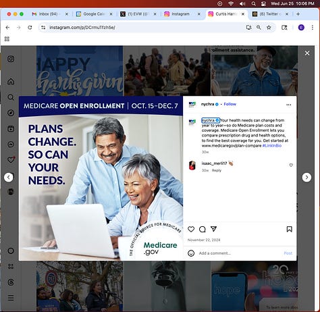The height and width of the screenshot is (312, 320).
Task: Follow the nychra account
Action: pyautogui.click(x=230, y=104)
